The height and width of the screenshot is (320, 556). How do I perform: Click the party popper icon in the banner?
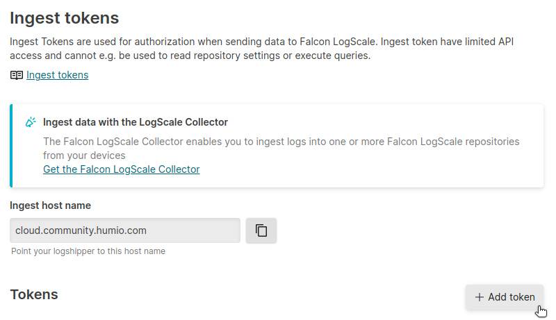(31, 122)
